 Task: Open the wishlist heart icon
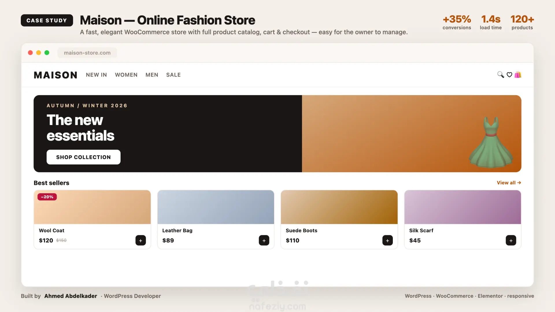click(x=509, y=75)
